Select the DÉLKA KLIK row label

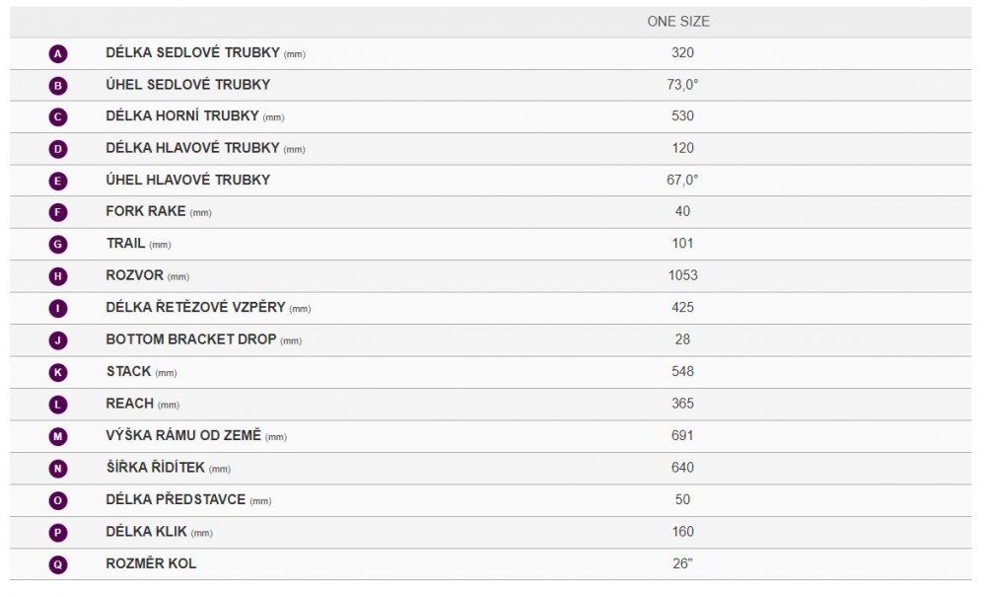146,532
